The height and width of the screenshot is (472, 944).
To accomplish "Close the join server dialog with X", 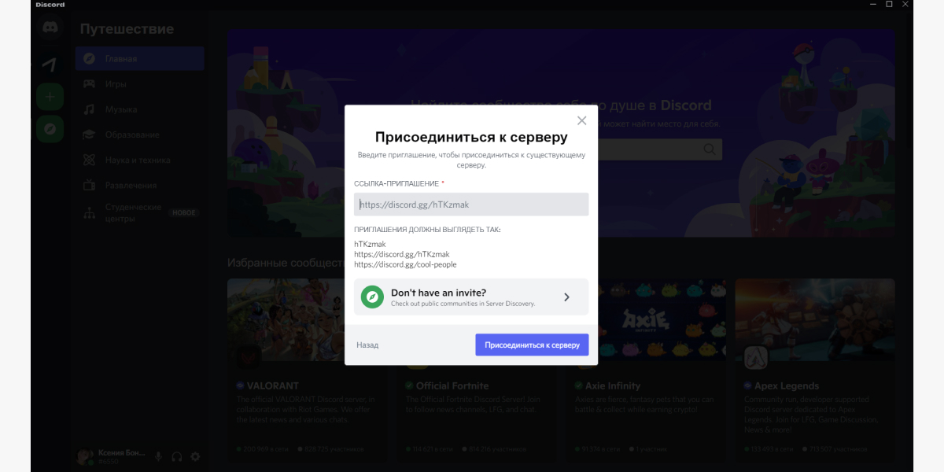I will click(581, 120).
